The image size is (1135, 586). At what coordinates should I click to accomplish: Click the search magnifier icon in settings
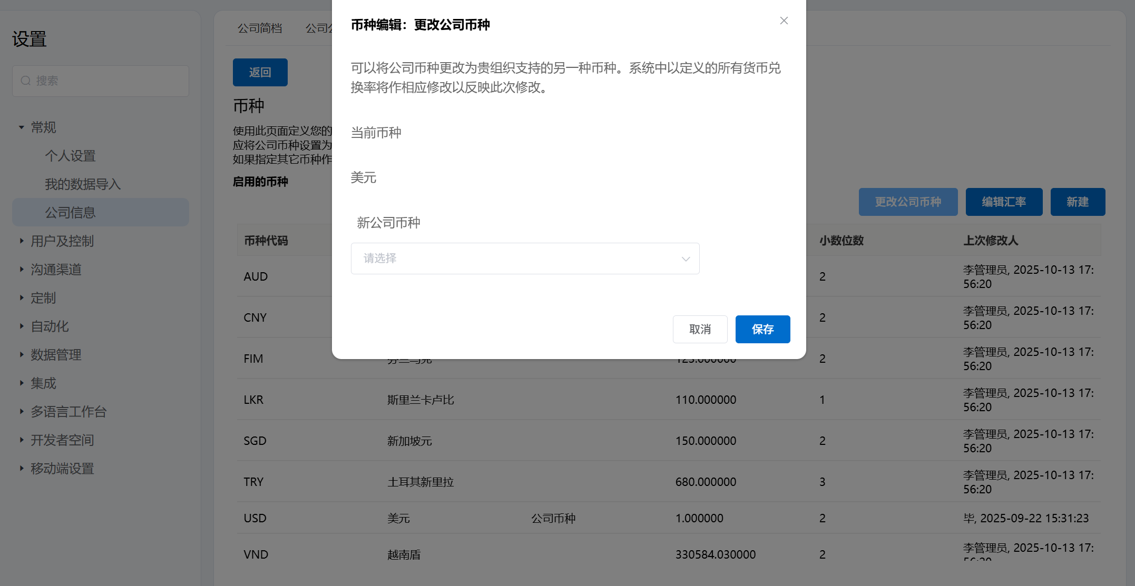tap(25, 81)
